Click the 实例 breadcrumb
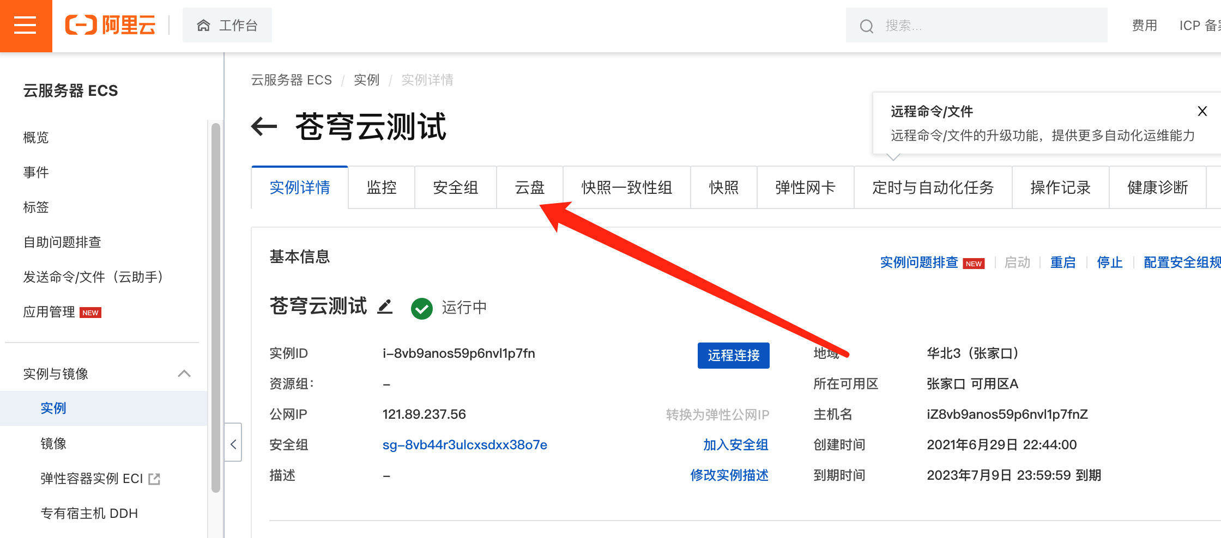Screen dimensions: 1221x538 366,80
